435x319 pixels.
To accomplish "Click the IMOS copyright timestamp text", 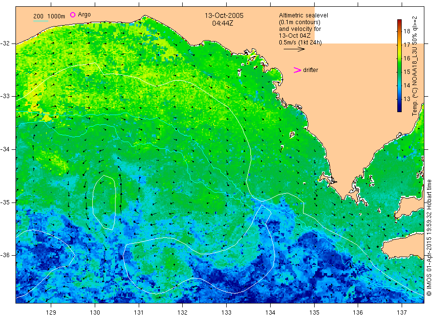I will [429, 237].
